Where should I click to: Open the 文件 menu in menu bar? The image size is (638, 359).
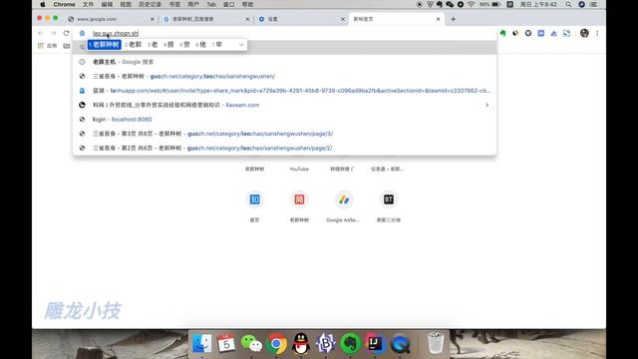click(88, 4)
